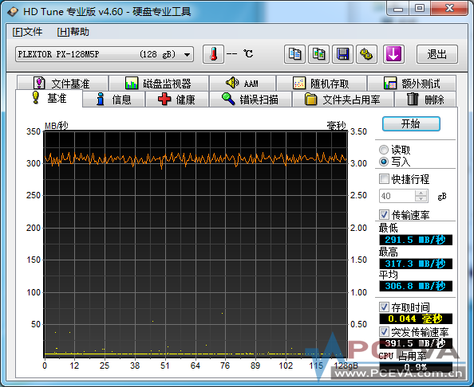Uncheck the 传输速率 transfer rate checkbox
Screen dimensions: 474x387
click(x=384, y=215)
